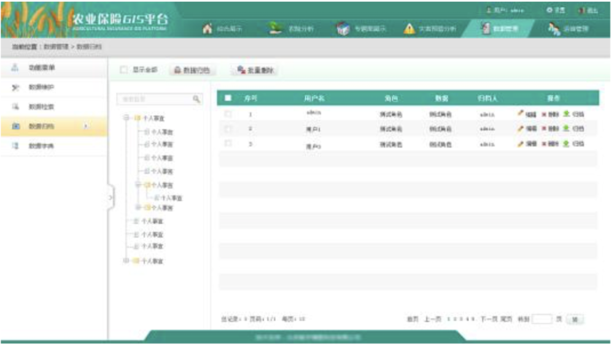Open the 专题图展示 thematic map tab
Screen dimensions: 614x346
(360, 29)
